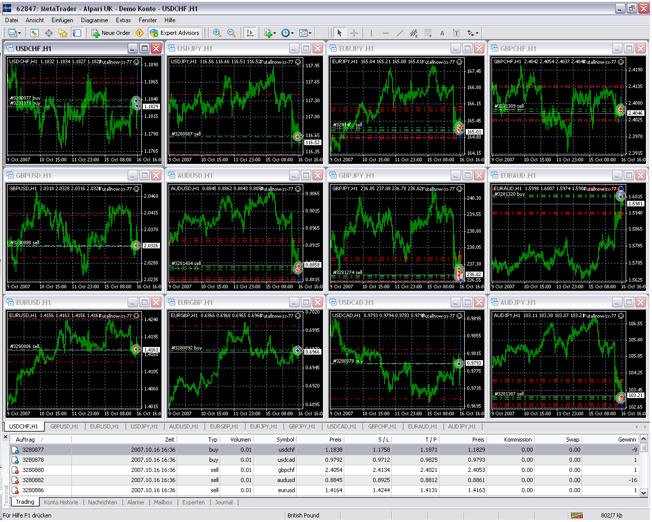The height and width of the screenshot is (522, 652).
Task: Click the Zoom Out magnifier icon
Action: (x=231, y=33)
